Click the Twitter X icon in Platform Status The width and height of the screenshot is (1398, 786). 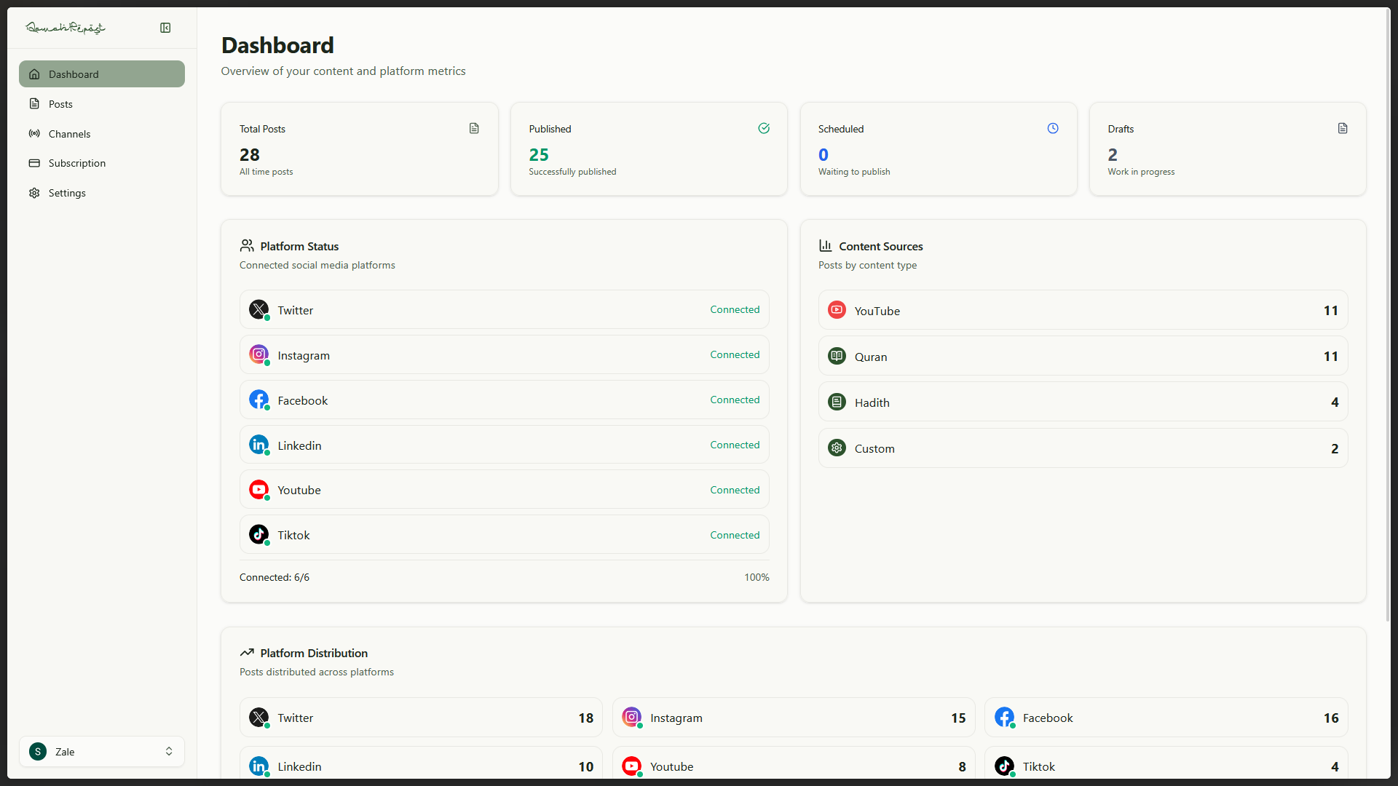pyautogui.click(x=258, y=309)
